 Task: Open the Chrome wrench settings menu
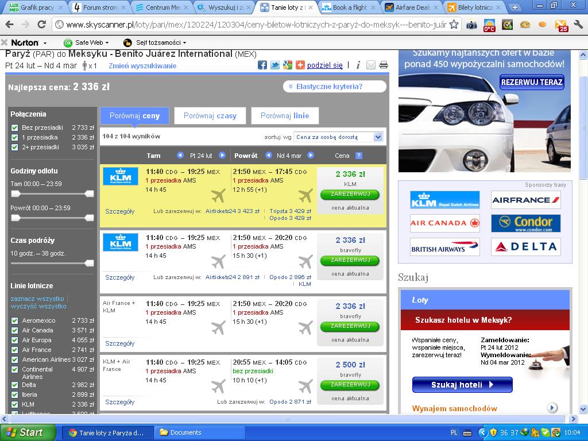579,25
